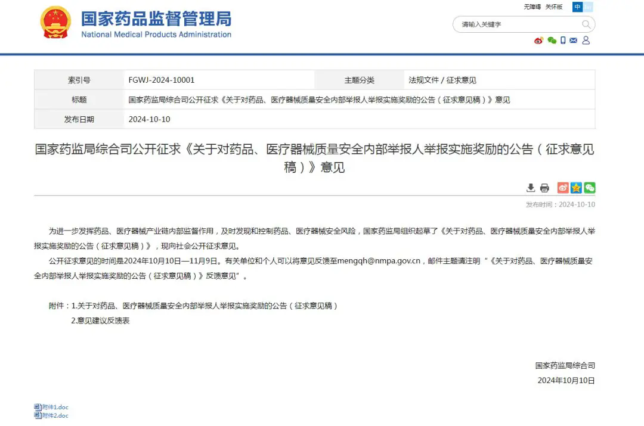The height and width of the screenshot is (426, 644).
Task: Click the 请输入关键字 search field
Action: (516, 24)
